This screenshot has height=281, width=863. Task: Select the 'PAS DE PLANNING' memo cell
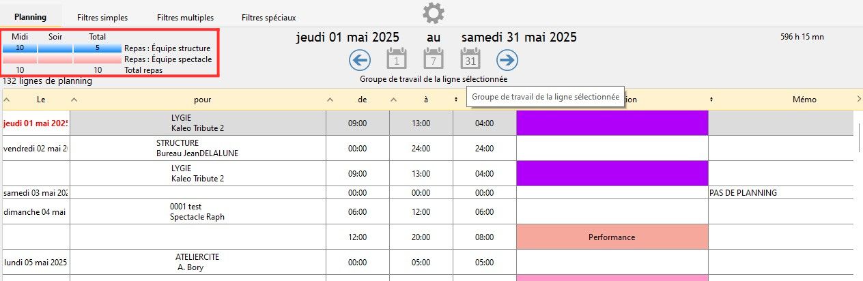tap(743, 193)
